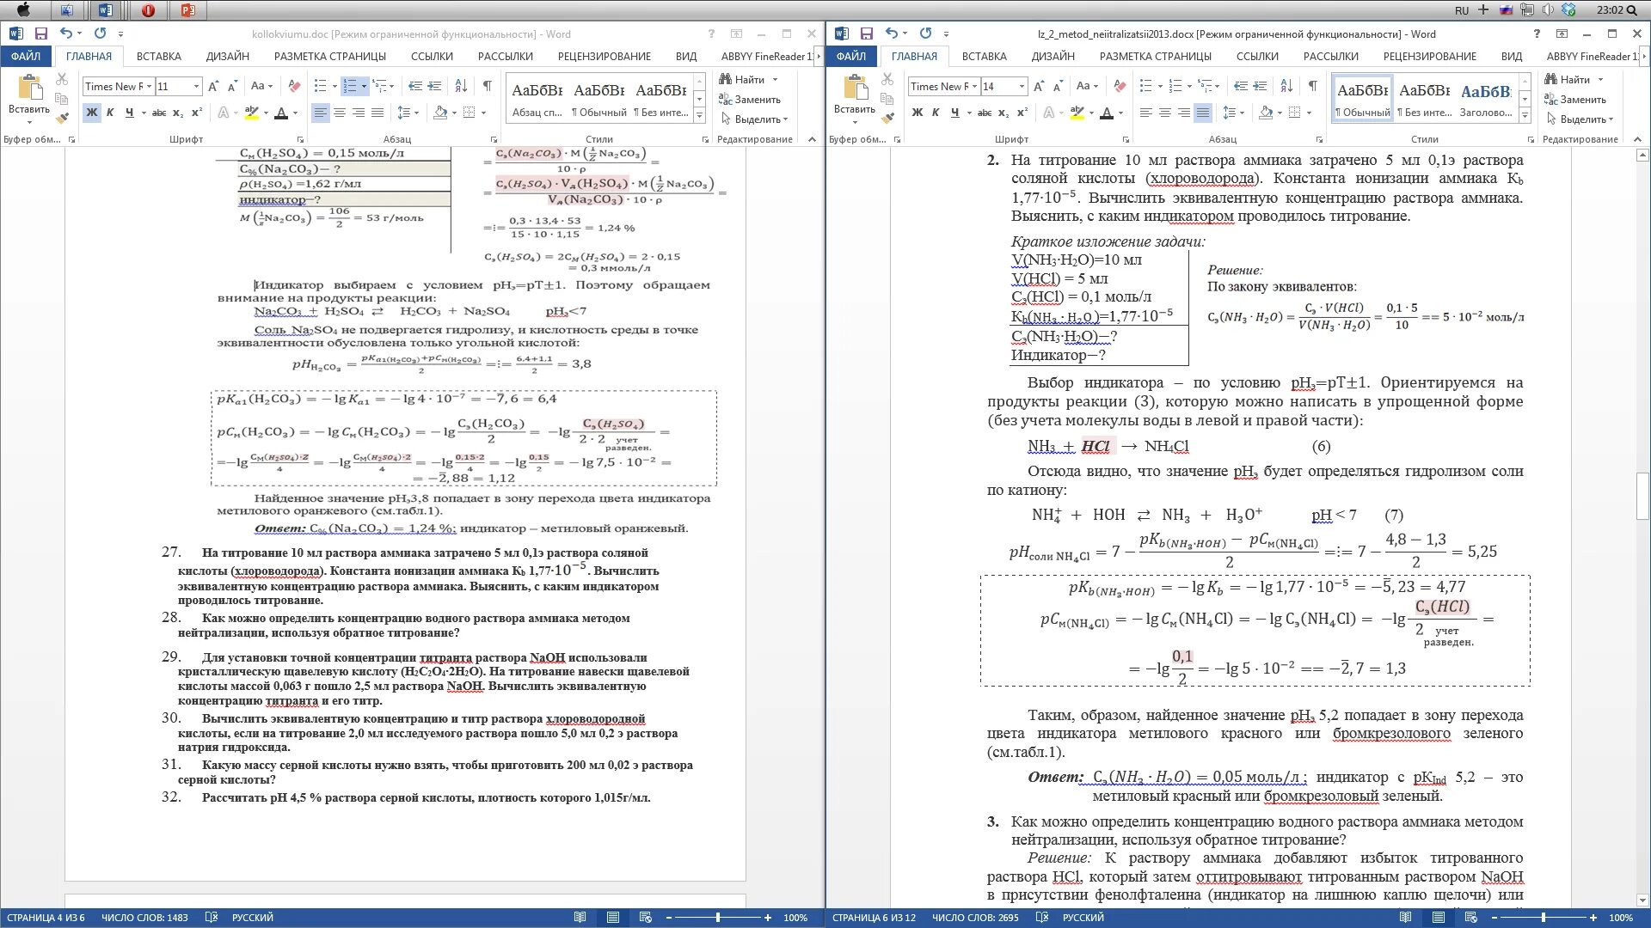Expand styles gallery in left window
This screenshot has height=928, width=1651.
click(699, 115)
